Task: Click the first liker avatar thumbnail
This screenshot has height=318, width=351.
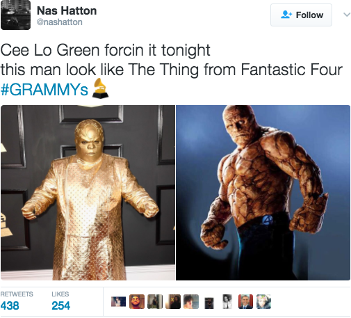Action: (118, 302)
